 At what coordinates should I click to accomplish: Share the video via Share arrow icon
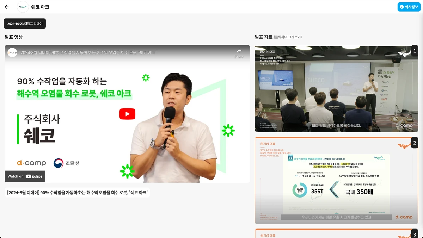(x=239, y=53)
